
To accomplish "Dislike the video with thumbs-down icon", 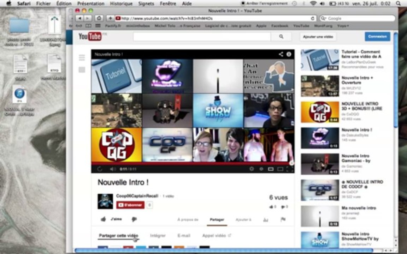I will click(x=134, y=219).
